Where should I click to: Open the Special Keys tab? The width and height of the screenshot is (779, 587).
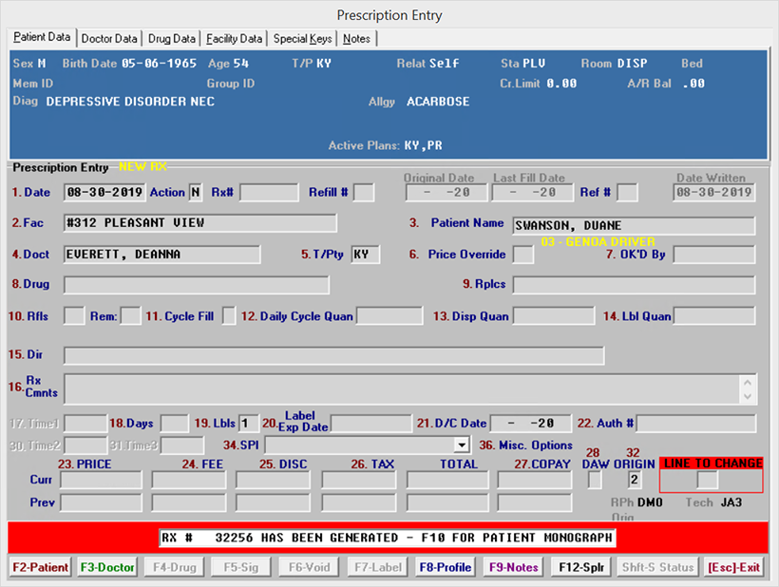click(303, 39)
